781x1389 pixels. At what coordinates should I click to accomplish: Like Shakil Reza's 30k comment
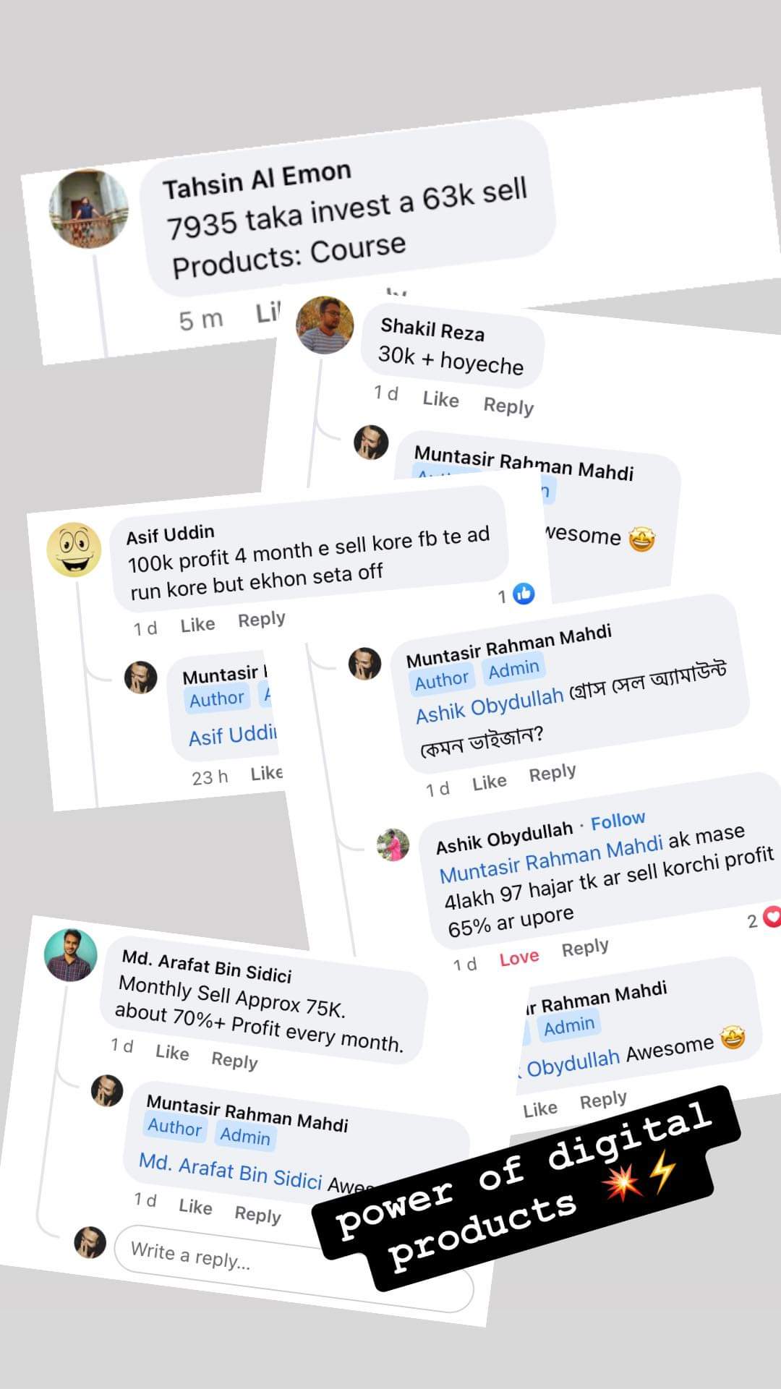tap(440, 399)
